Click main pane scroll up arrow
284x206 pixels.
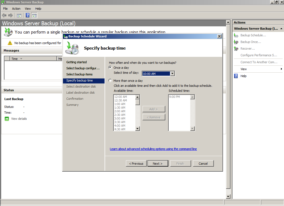228,22
